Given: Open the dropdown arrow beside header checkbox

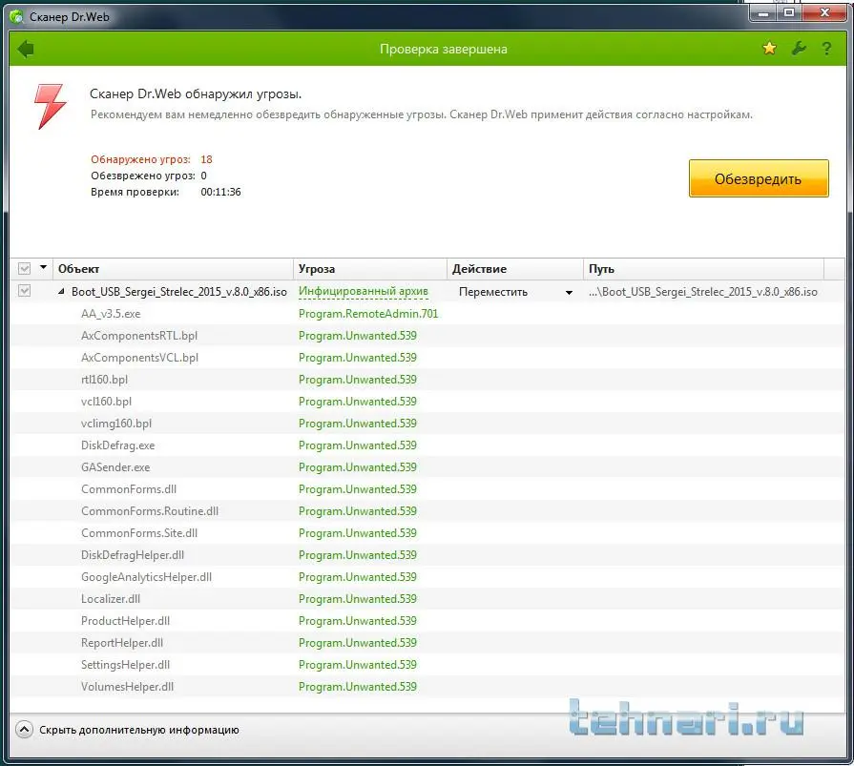Looking at the screenshot, I should click(x=43, y=267).
